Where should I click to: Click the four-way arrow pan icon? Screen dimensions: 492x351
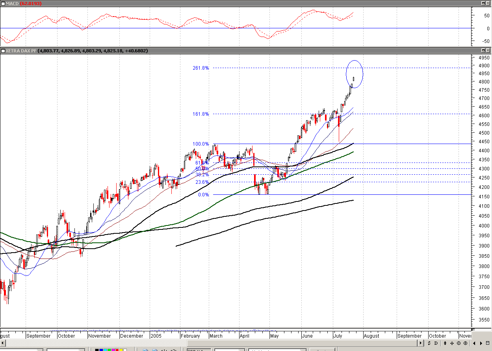(x=452, y=343)
